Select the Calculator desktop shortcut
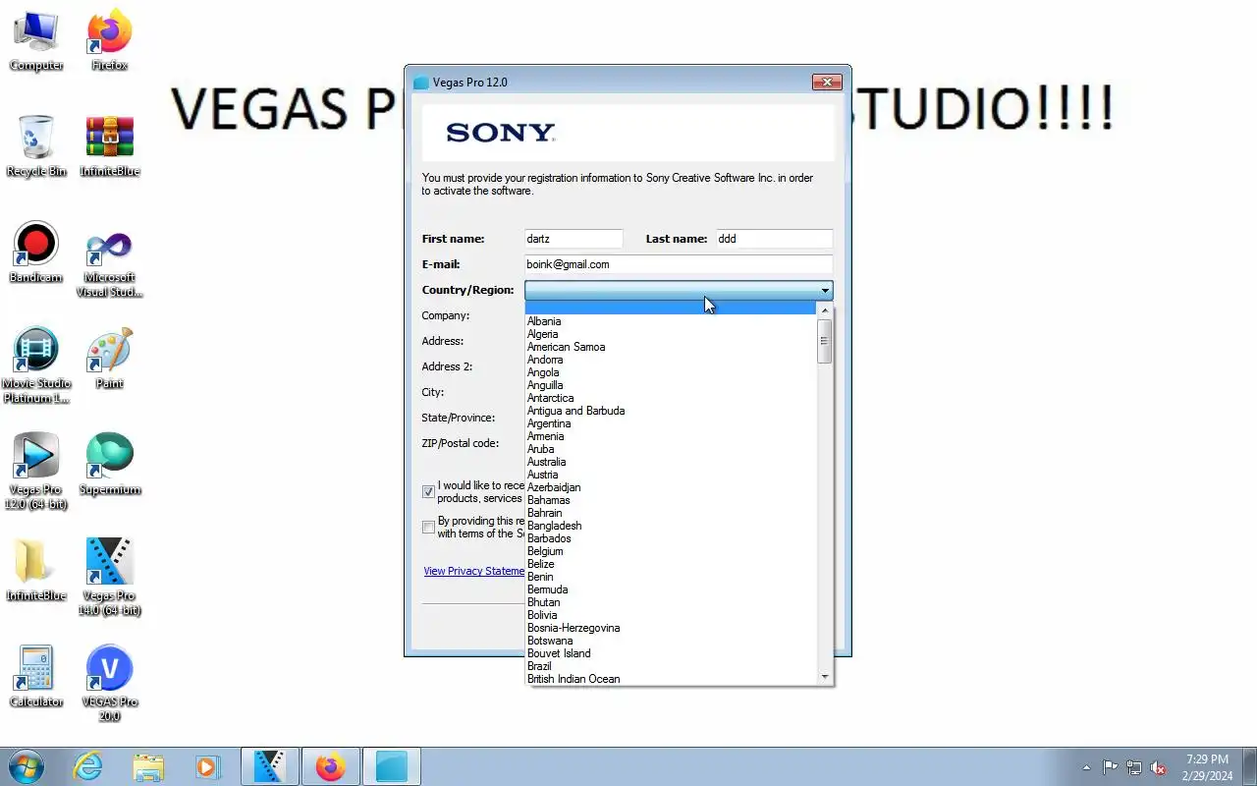The image size is (1257, 786). pyautogui.click(x=36, y=678)
